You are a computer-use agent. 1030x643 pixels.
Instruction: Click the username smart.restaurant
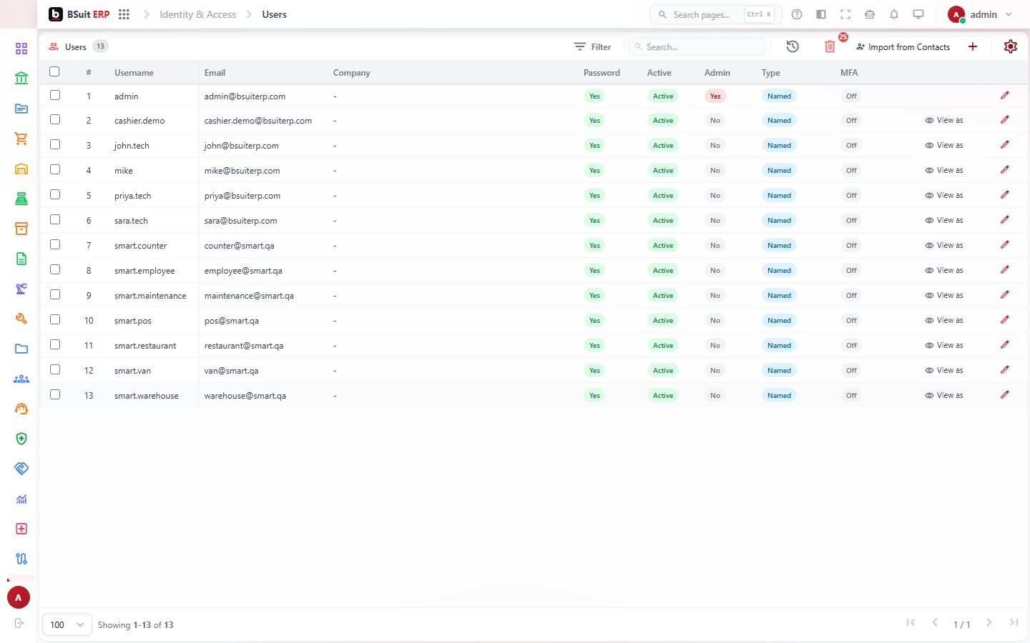(145, 346)
